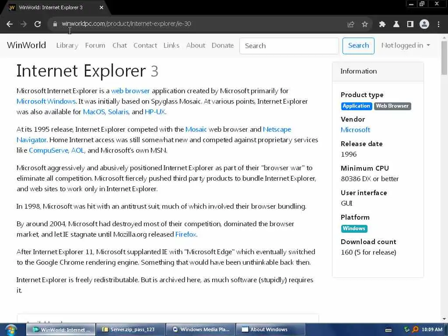Click the scrollbar down arrow
448x336 pixels.
click(x=444, y=319)
